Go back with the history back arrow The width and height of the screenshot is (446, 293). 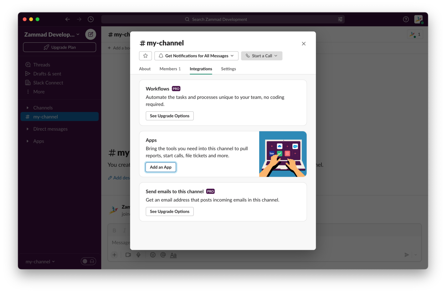tap(68, 19)
